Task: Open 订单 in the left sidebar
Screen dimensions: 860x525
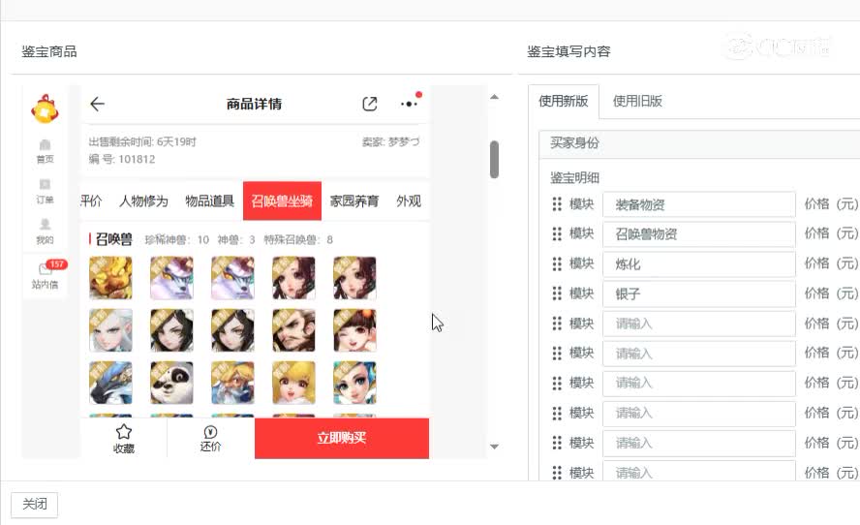Action: tap(45, 192)
